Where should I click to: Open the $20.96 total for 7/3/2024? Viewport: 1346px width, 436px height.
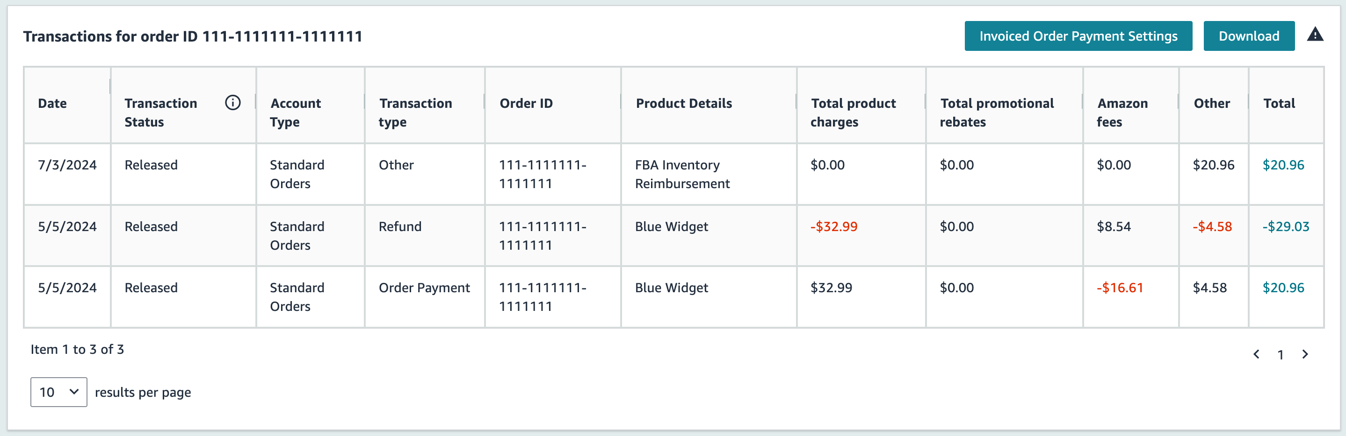(1283, 165)
